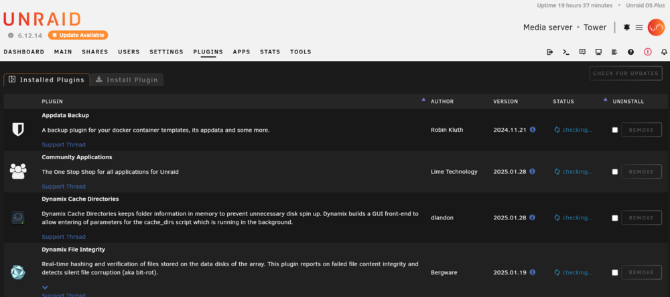
Task: Tick the Community Applications uninstall checkbox
Action: pyautogui.click(x=615, y=172)
